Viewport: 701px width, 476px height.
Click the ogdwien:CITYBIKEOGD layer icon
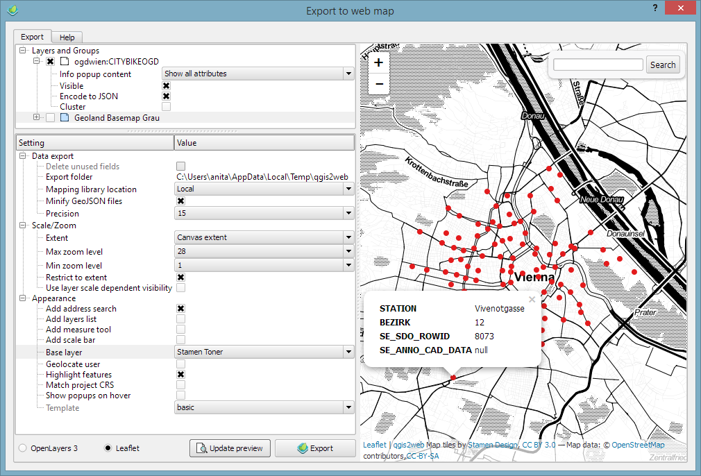click(65, 62)
